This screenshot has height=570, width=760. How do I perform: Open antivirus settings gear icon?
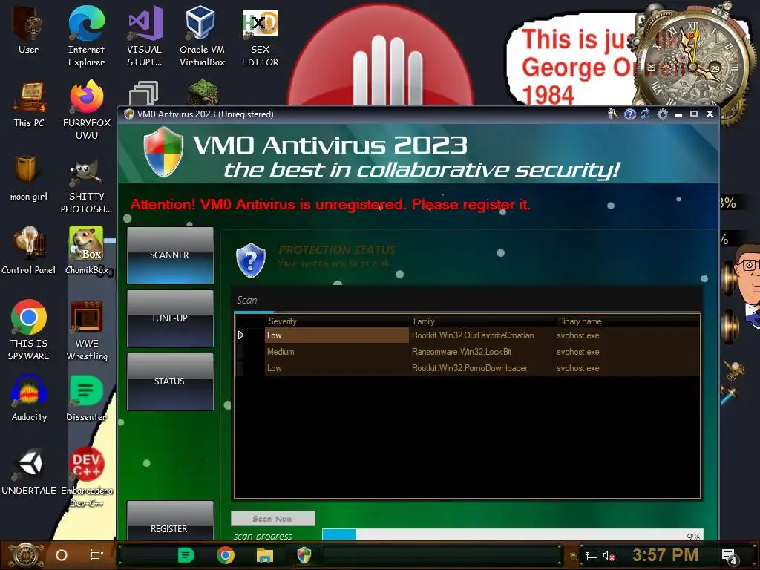(662, 114)
